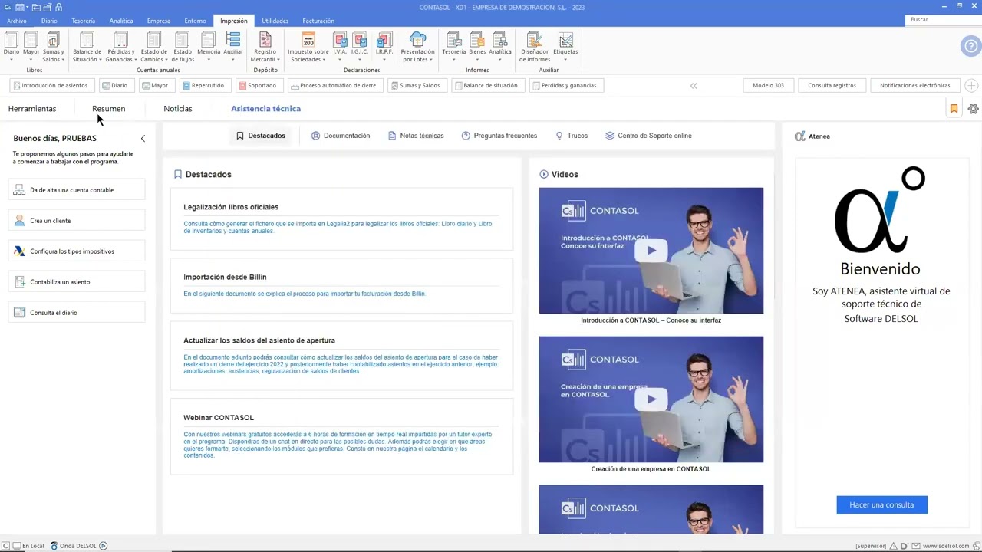Play the Introducción a CONTASOL video
Viewport: 982px width, 552px height.
651,250
